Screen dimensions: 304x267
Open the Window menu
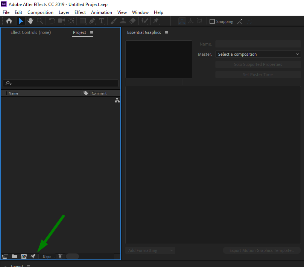140,12
